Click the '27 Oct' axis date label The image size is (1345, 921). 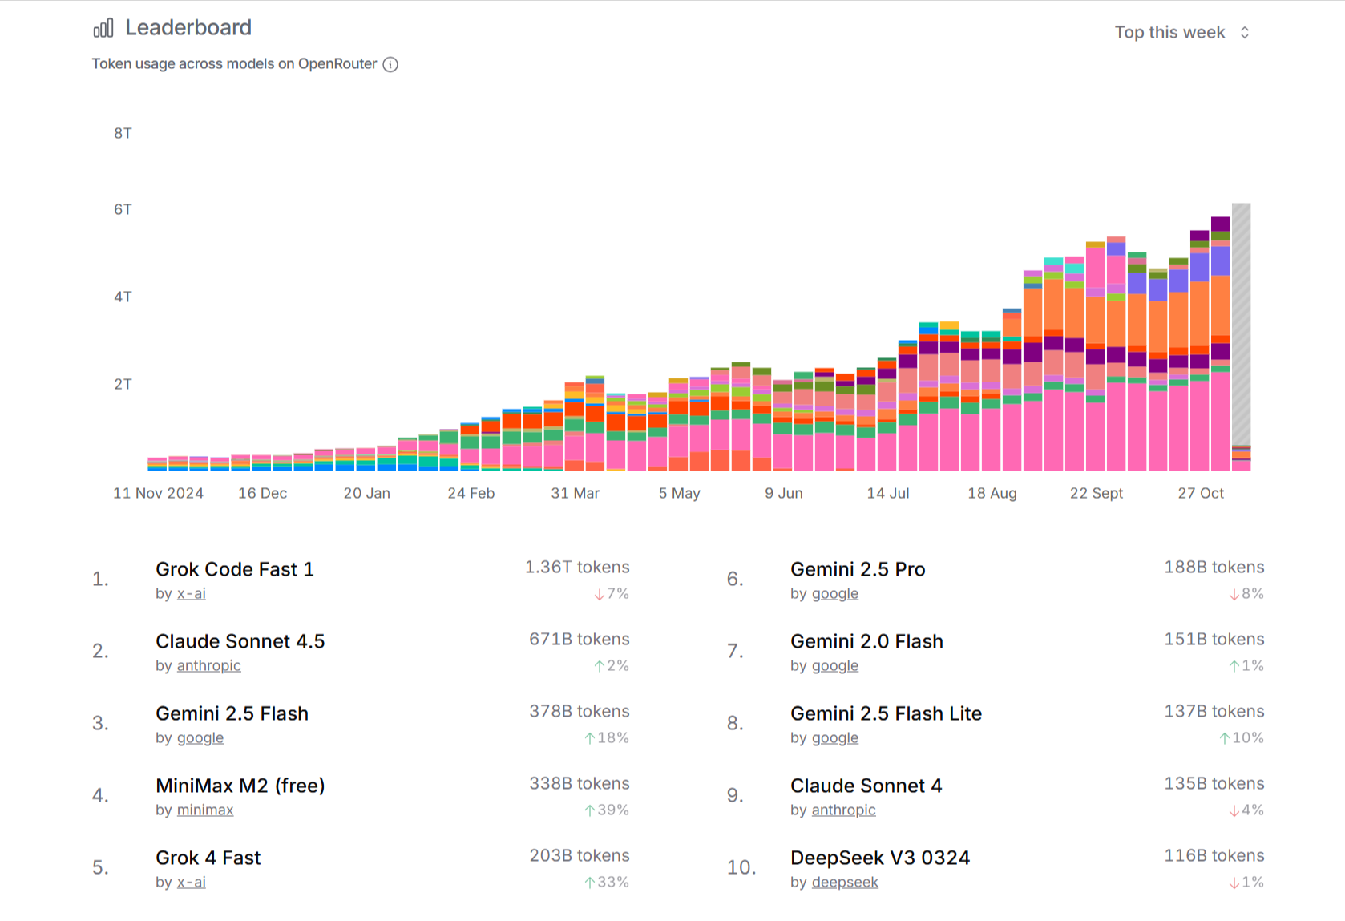[x=1200, y=493]
